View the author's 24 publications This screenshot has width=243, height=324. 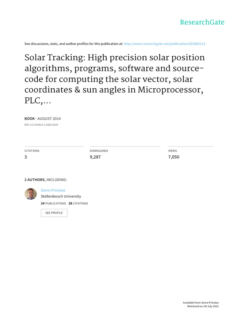[x=53, y=203]
